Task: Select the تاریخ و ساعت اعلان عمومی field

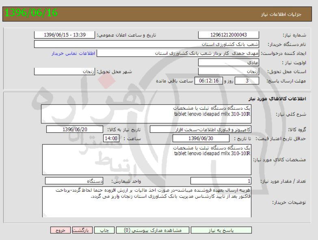Action: [64, 35]
